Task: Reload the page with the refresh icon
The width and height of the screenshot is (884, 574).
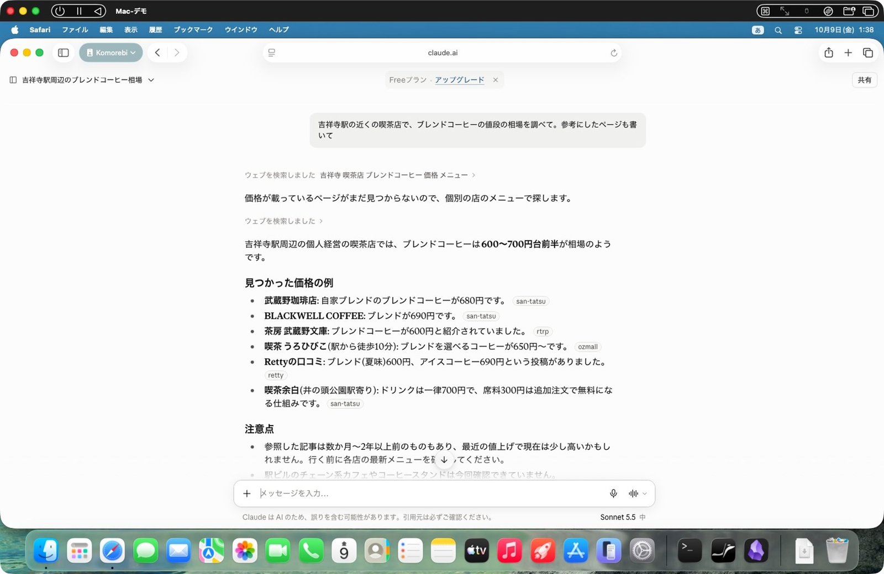Action: coord(613,53)
